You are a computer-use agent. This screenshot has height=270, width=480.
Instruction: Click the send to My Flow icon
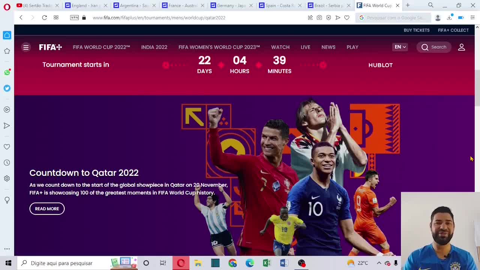coord(337,18)
